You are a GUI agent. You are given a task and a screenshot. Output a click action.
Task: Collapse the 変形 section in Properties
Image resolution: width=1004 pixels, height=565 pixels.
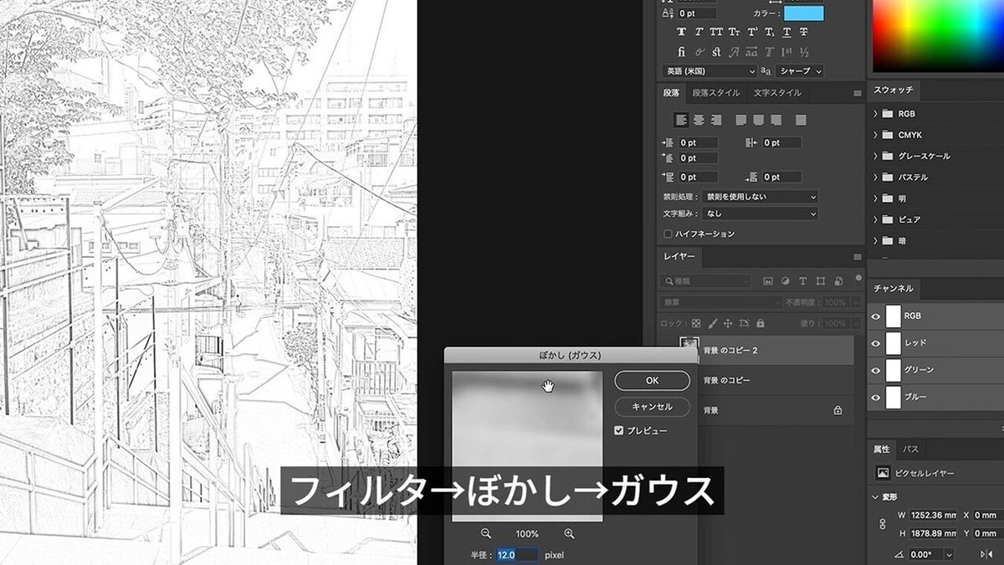pos(875,496)
